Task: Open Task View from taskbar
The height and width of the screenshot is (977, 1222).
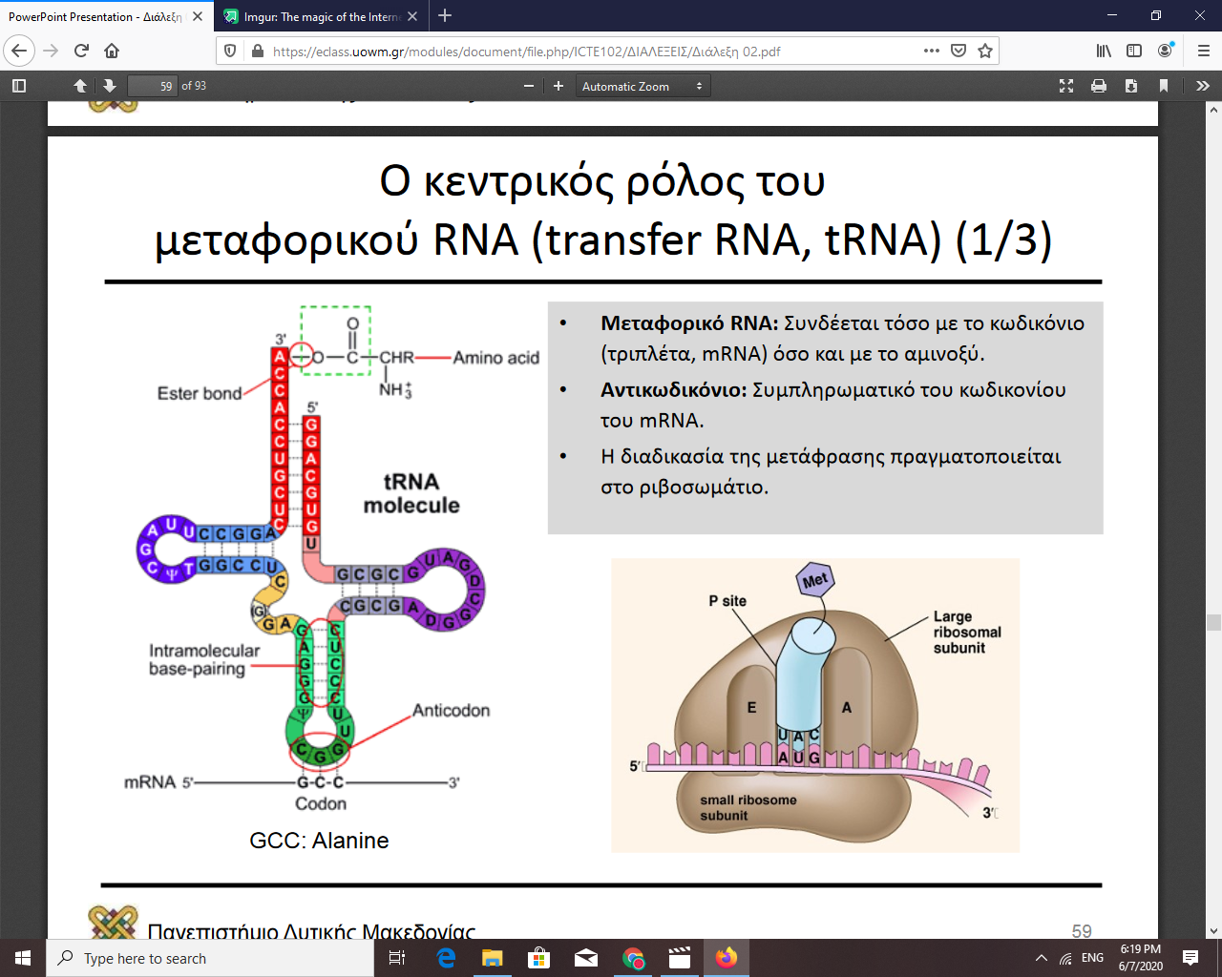Action: click(397, 958)
